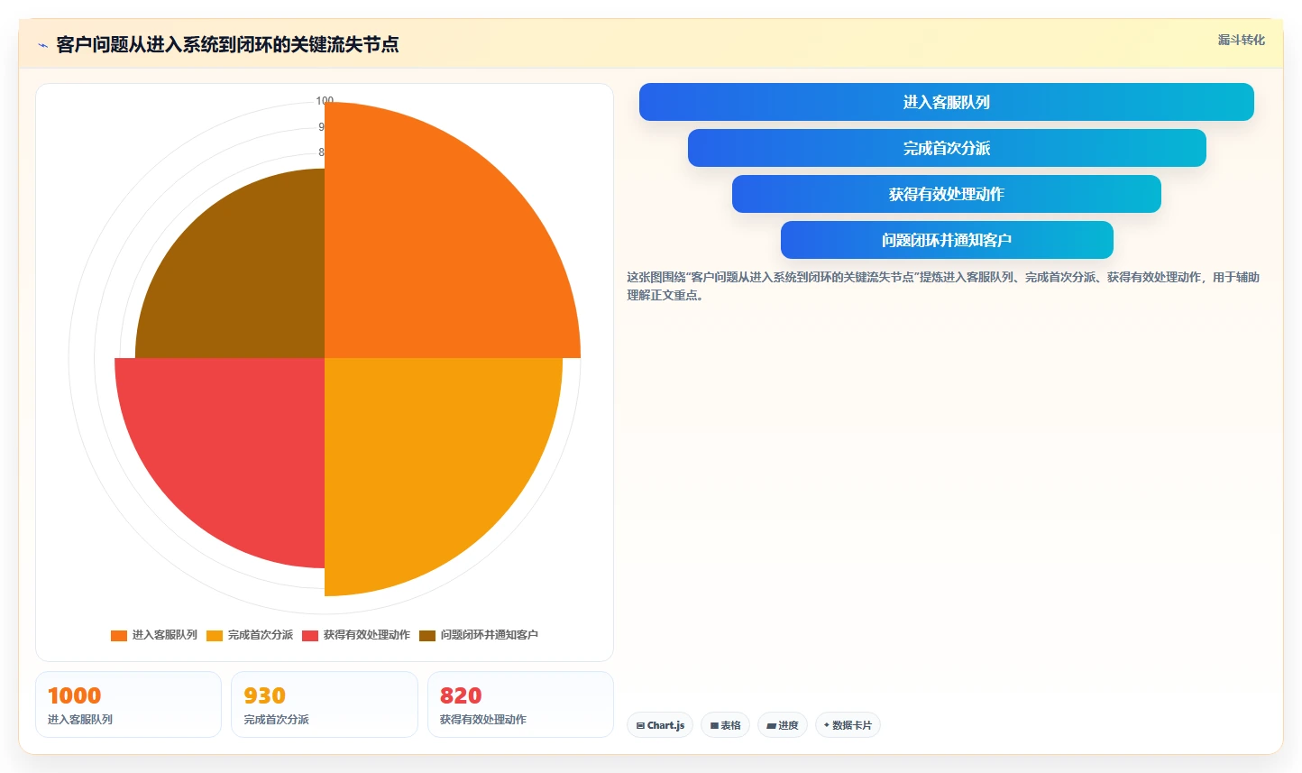Click the description paragraph starting 这张图围绕

click(x=943, y=286)
